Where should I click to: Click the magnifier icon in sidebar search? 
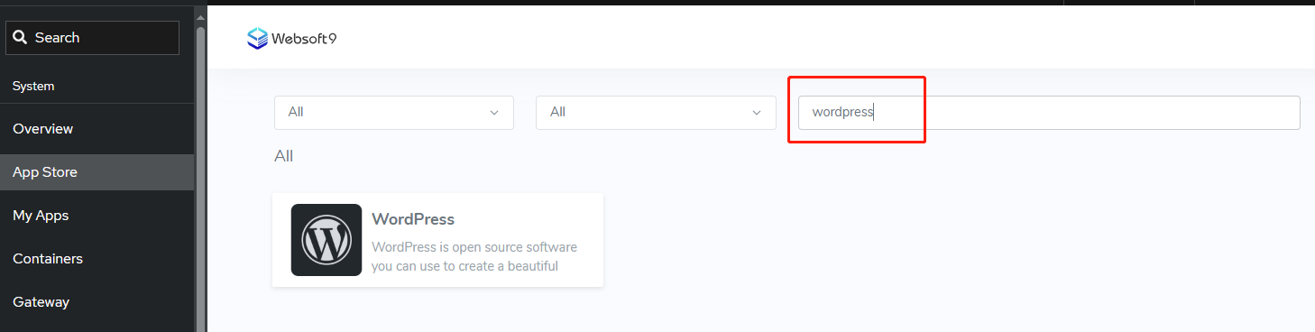click(x=21, y=38)
